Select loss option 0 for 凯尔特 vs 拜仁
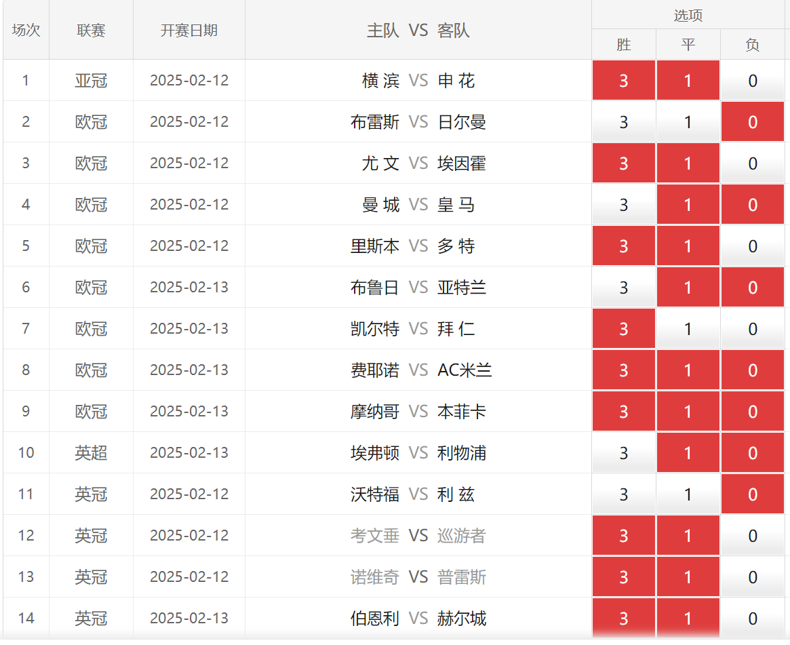790x645 pixels. tap(753, 328)
